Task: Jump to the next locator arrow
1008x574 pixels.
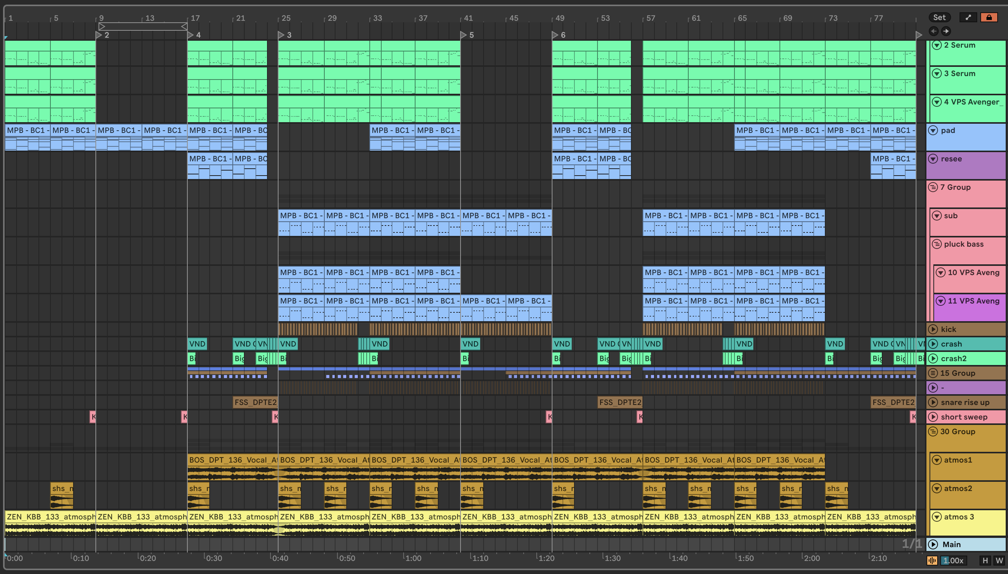Action: [x=946, y=31]
